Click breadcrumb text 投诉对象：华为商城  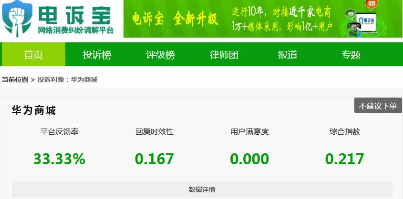coord(68,80)
